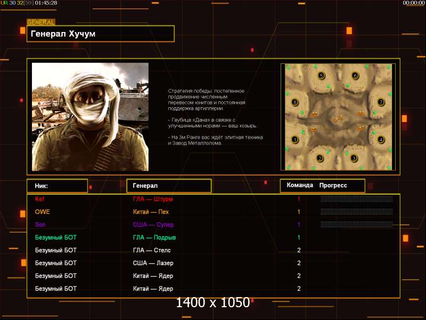Click the Генерал Хучум title box
Screen dimensions: 426x320
tap(101, 34)
